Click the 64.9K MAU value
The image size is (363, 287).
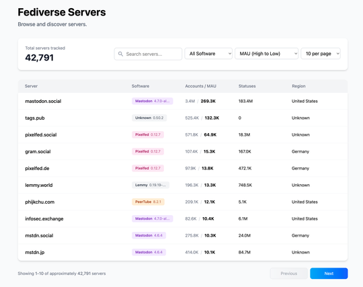[x=210, y=134]
